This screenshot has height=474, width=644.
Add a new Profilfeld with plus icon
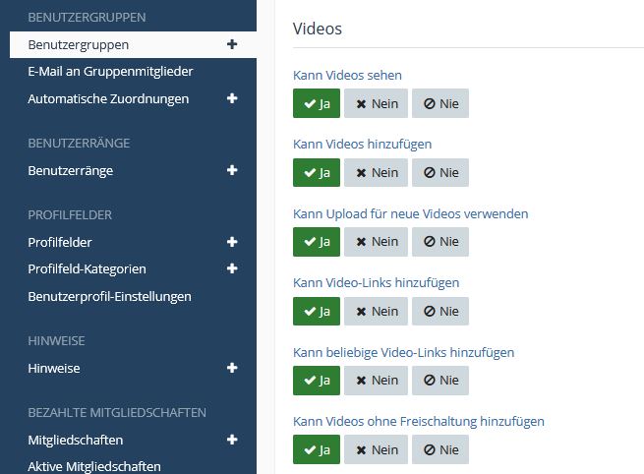click(232, 242)
